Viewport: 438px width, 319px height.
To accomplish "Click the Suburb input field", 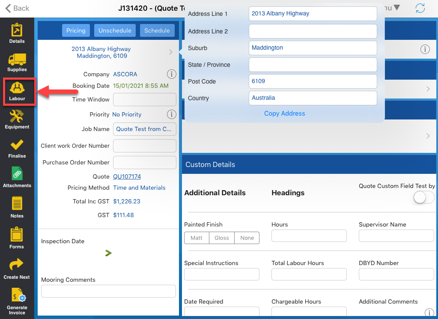I will (313, 48).
